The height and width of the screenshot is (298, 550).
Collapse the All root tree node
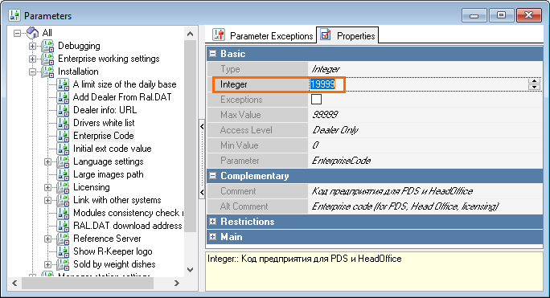pyautogui.click(x=17, y=33)
